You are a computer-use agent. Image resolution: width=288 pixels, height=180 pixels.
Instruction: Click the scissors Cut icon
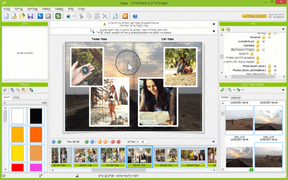point(81,16)
